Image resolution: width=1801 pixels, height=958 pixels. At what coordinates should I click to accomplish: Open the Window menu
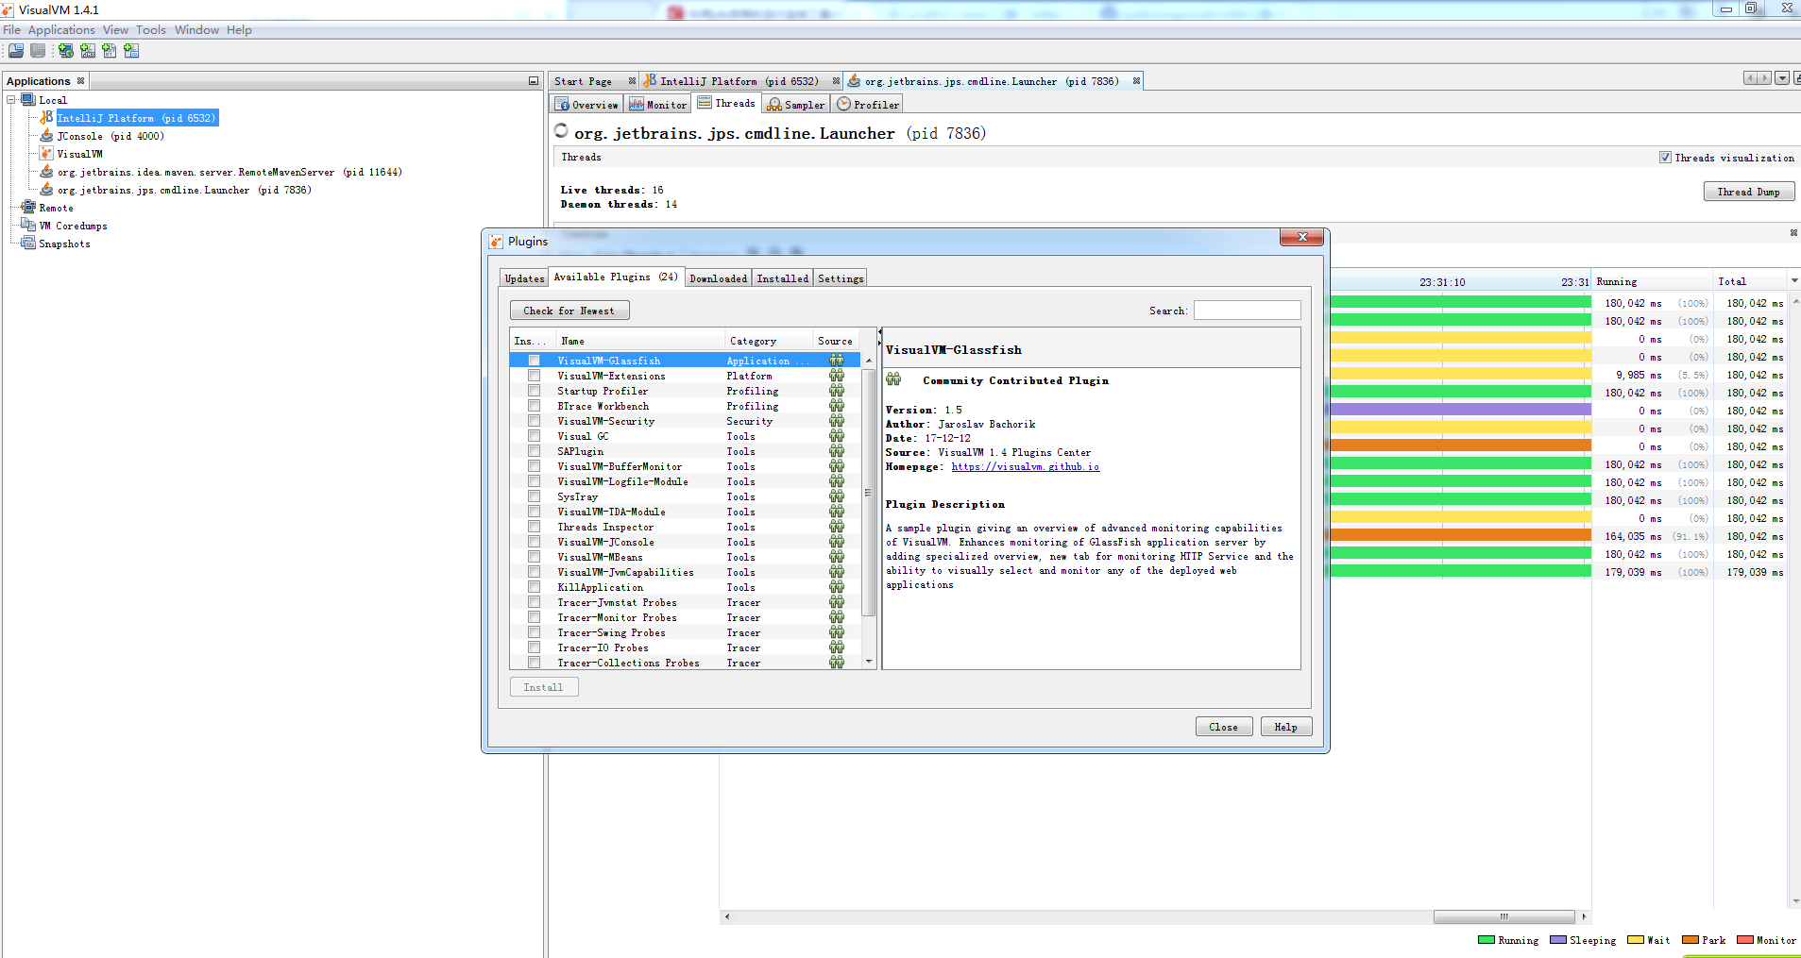click(196, 30)
